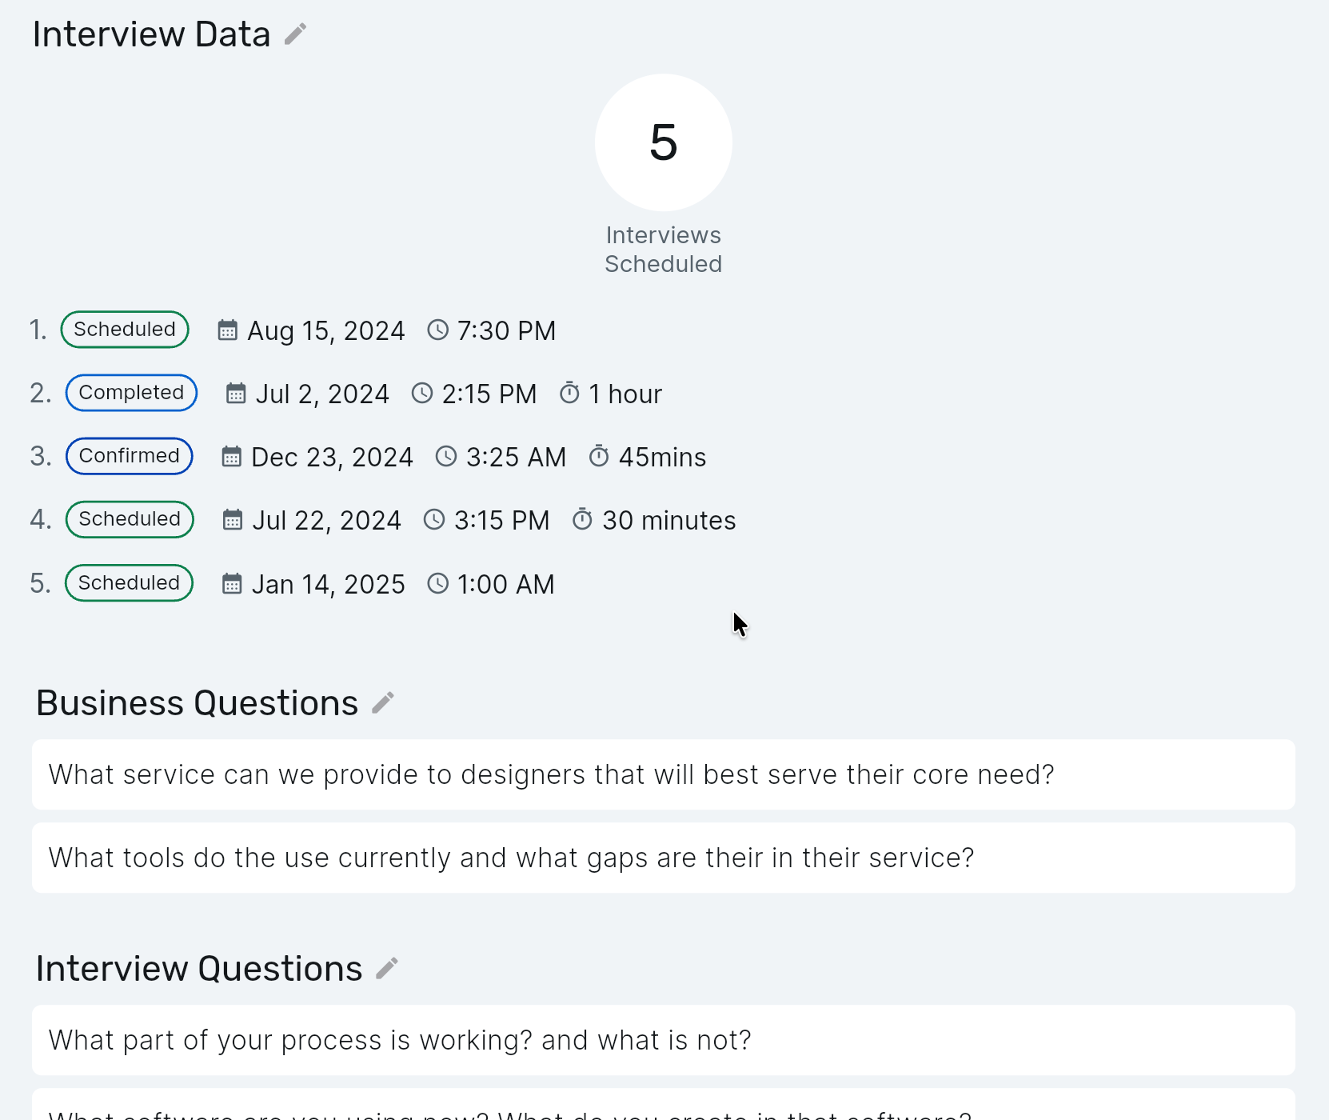Click the Jul 22, 2024 date text

pyautogui.click(x=326, y=521)
